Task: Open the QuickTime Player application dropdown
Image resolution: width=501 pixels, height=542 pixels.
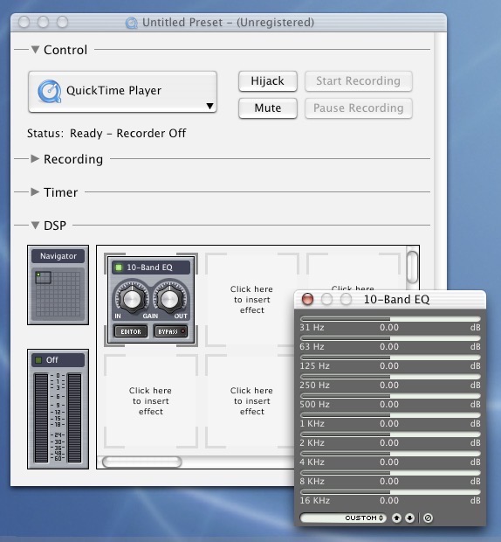Action: click(122, 92)
